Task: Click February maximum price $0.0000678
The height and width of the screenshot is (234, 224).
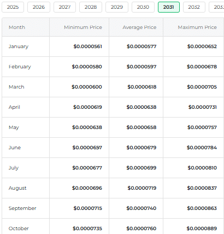Action: coord(202,67)
